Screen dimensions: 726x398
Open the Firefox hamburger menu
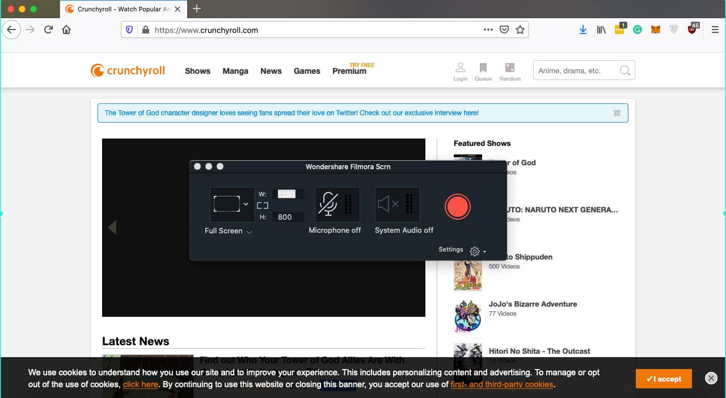715,30
